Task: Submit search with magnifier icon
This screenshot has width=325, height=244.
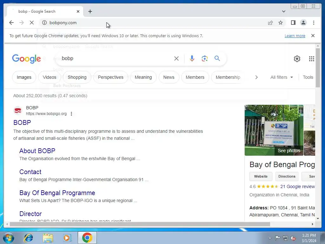Action: point(217,58)
